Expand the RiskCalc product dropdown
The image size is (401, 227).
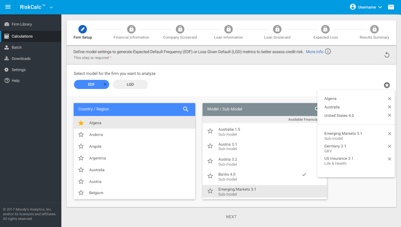pyautogui.click(x=51, y=7)
